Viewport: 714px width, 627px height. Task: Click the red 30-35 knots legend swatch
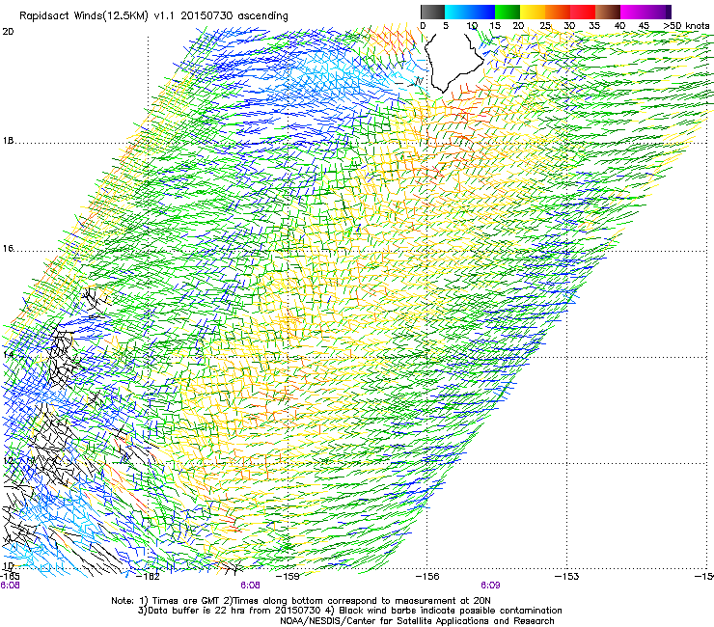(583, 12)
